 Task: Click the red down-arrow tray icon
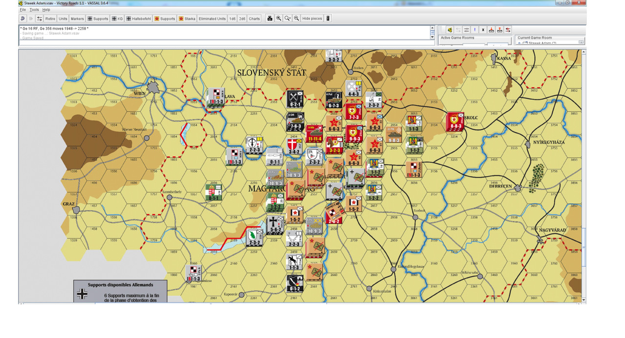tap(492, 30)
